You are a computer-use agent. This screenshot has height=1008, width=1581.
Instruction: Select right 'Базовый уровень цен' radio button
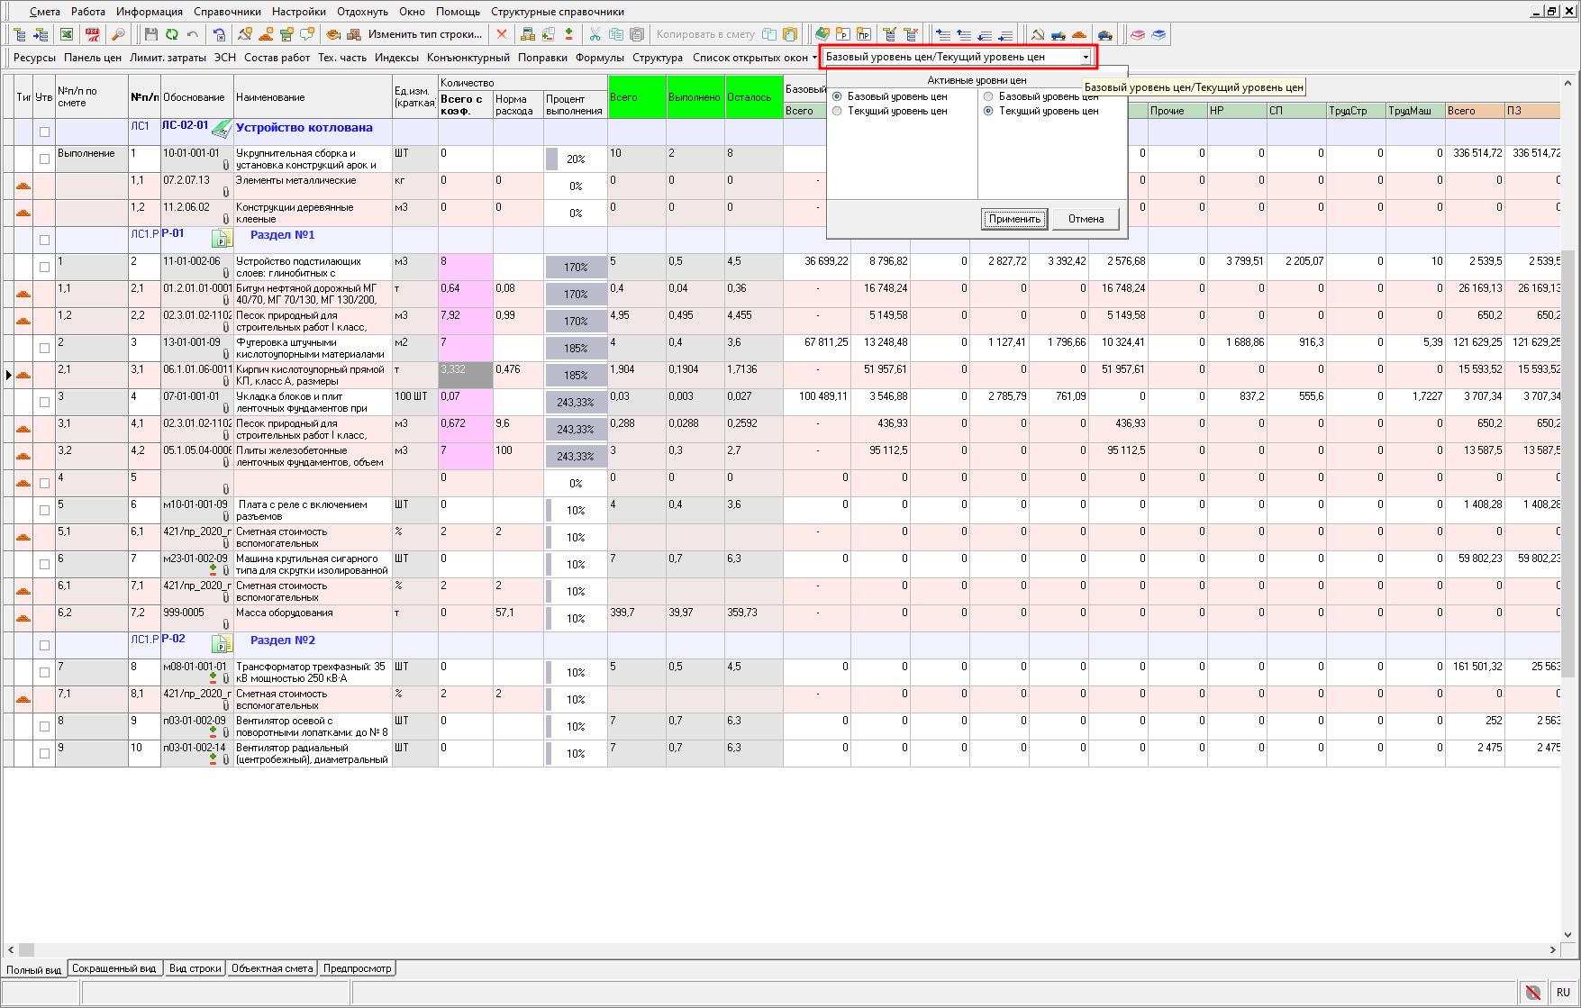pyautogui.click(x=988, y=96)
